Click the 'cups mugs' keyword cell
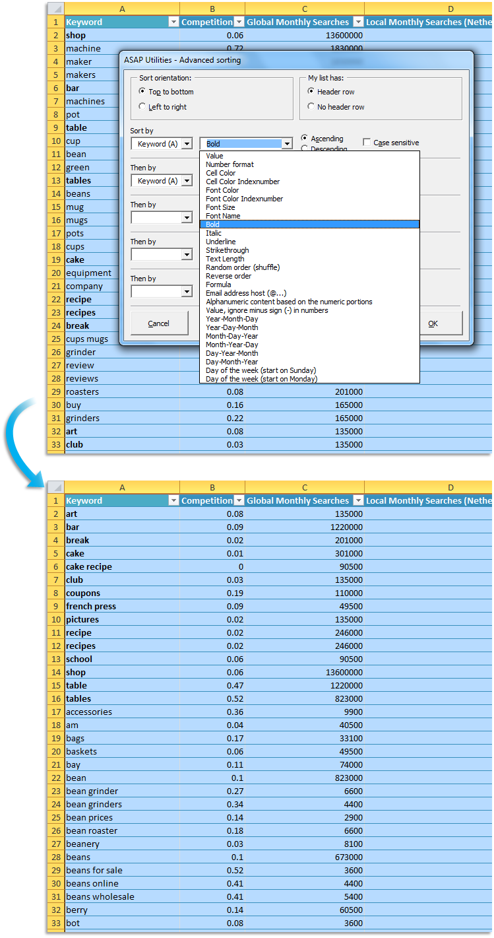 tap(92, 339)
